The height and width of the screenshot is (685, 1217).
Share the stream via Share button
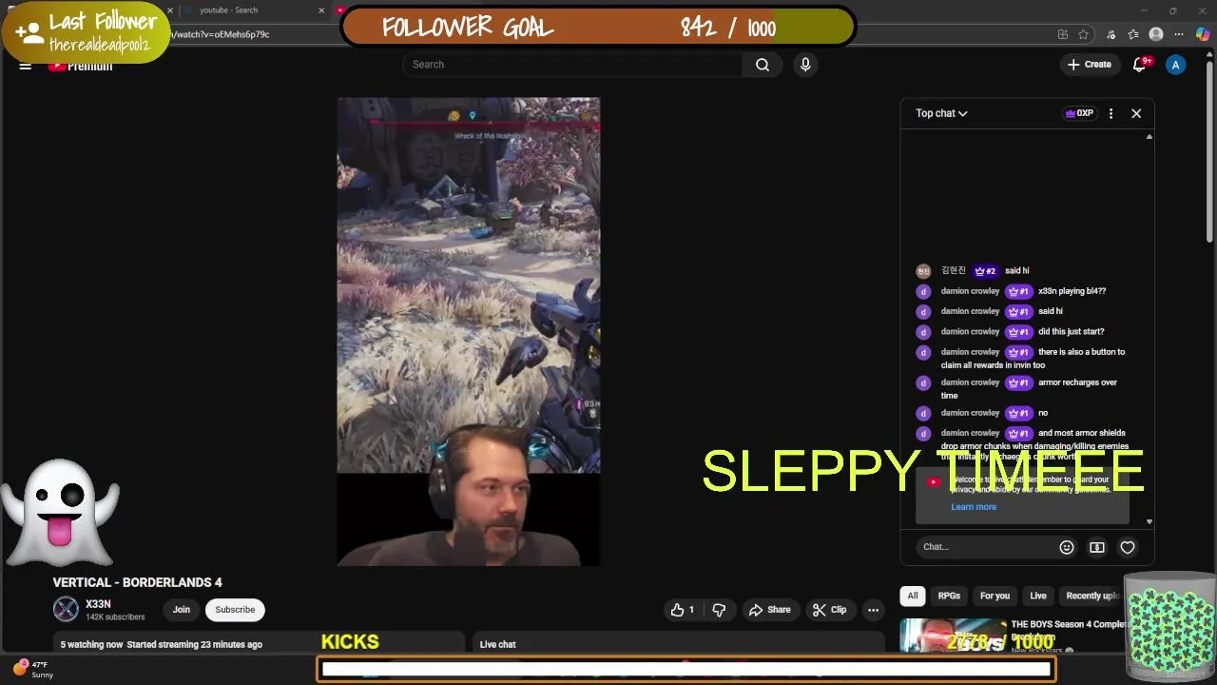769,610
